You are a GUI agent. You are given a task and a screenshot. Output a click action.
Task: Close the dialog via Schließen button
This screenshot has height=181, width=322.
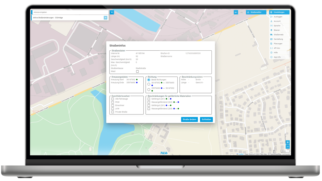[x=206, y=119]
